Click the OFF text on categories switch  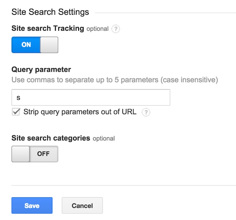pyautogui.click(x=43, y=154)
